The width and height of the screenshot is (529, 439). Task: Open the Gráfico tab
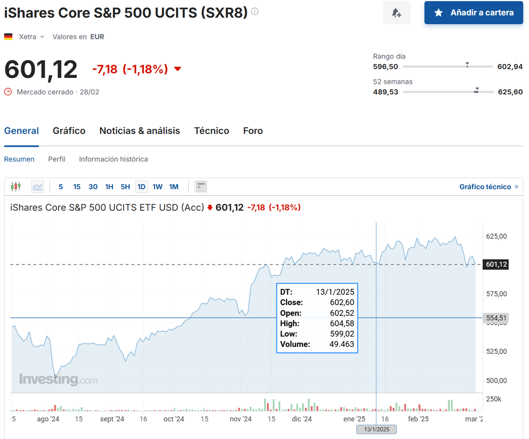click(x=69, y=131)
